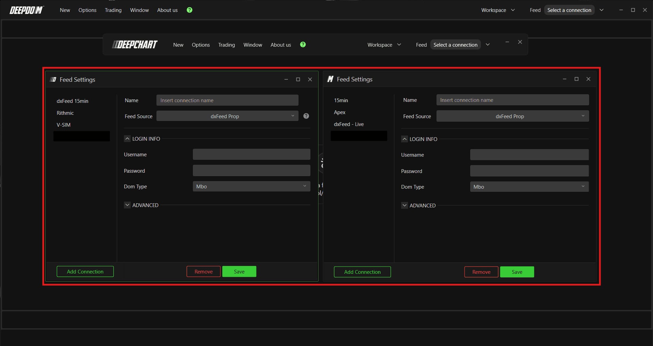Minimize the DeepChart window
The width and height of the screenshot is (653, 346).
click(x=507, y=42)
